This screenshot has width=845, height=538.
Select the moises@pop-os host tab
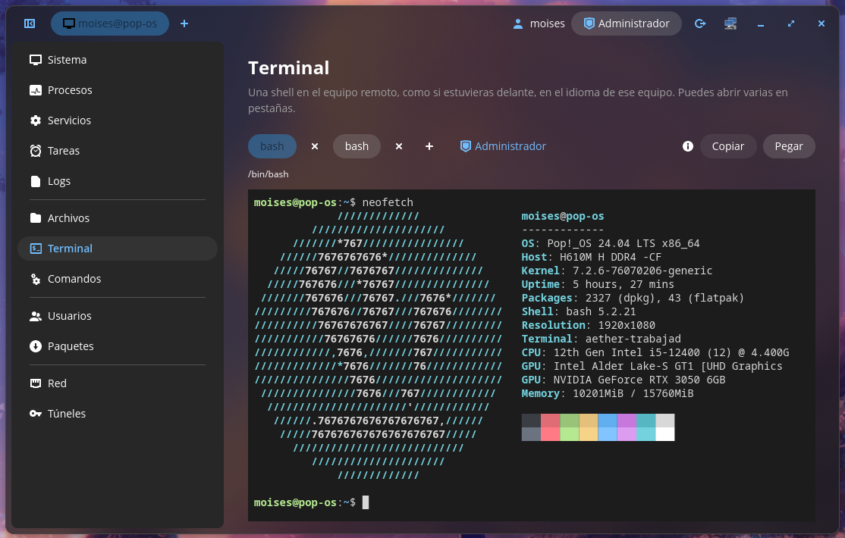(x=110, y=23)
